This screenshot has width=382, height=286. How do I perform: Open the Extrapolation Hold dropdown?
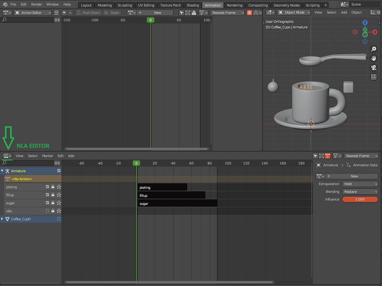pos(360,184)
